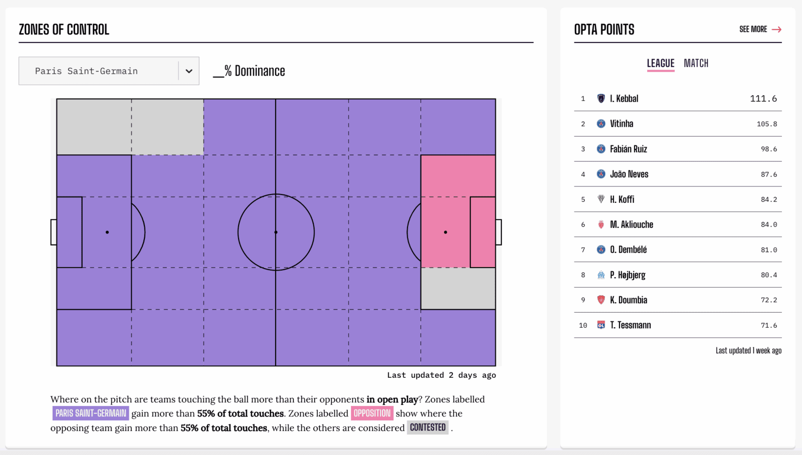Click the club crest beside H. Koffi
Viewport: 802px width, 455px height.
[601, 199]
